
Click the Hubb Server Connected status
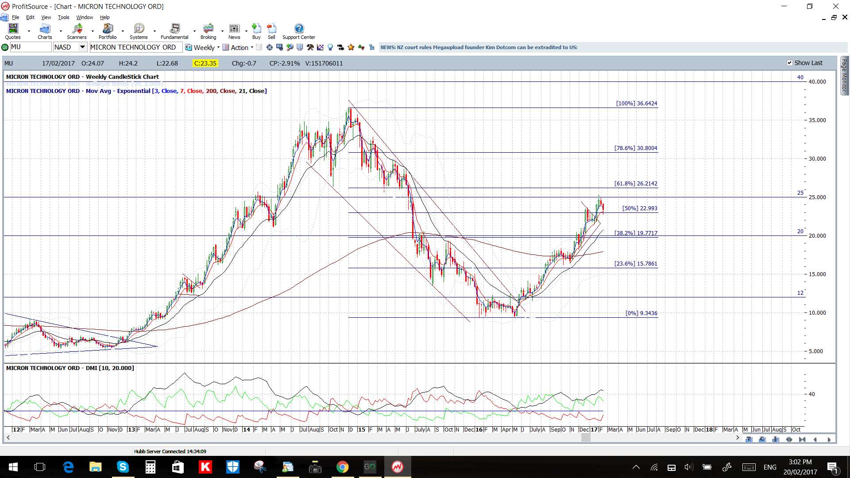click(x=170, y=451)
